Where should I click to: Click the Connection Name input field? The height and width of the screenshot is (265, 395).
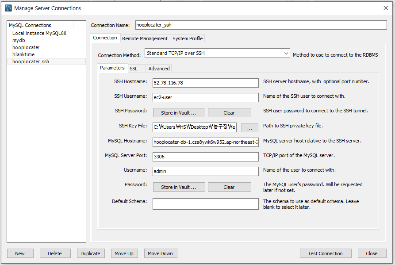pyautogui.click(x=261, y=25)
